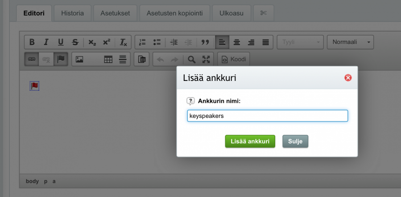Switch to the Ulkoasu tab
401x197 pixels.
click(232, 13)
